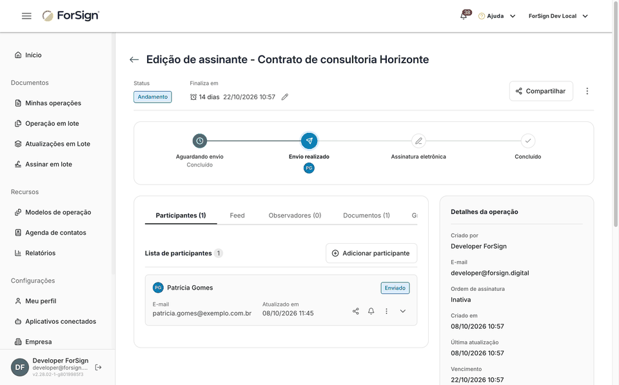
Task: Click the 22/10/2026 10:57 deadline text
Action: (249, 97)
